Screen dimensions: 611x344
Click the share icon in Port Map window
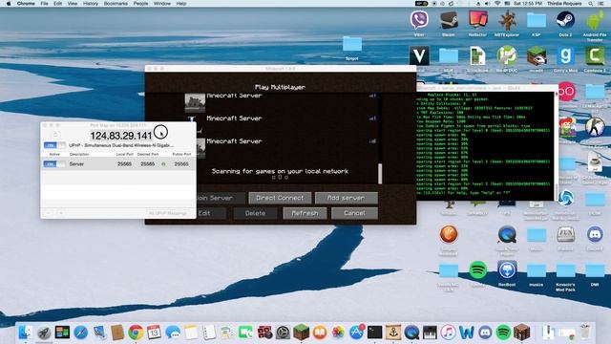pyautogui.click(x=55, y=135)
